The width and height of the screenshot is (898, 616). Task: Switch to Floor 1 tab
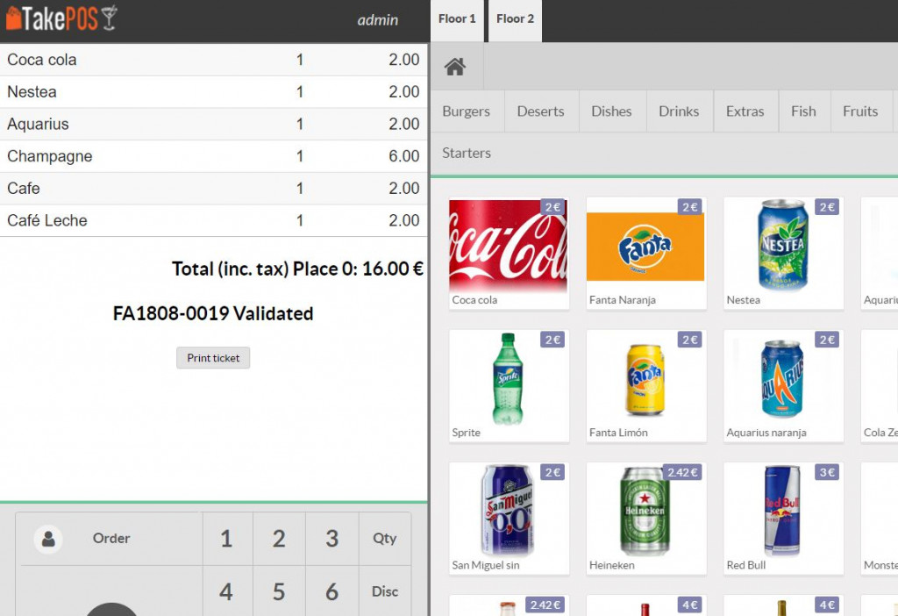coord(457,19)
